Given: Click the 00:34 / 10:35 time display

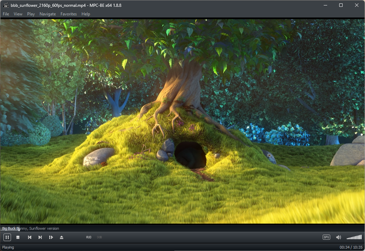Looking at the screenshot, I should click(351, 247).
